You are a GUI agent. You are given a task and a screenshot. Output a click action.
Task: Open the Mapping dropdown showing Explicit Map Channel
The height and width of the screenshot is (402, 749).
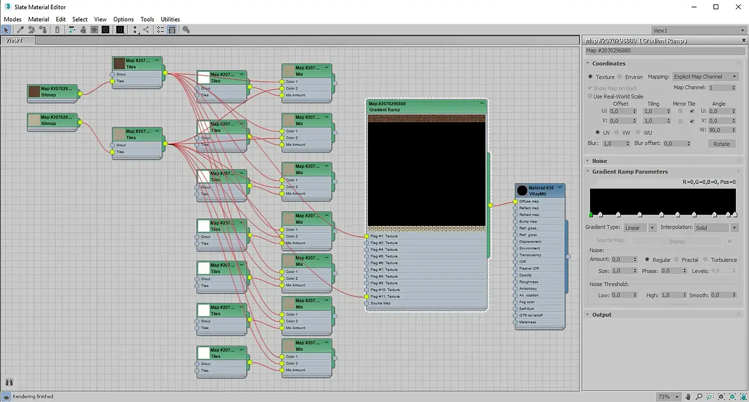705,77
